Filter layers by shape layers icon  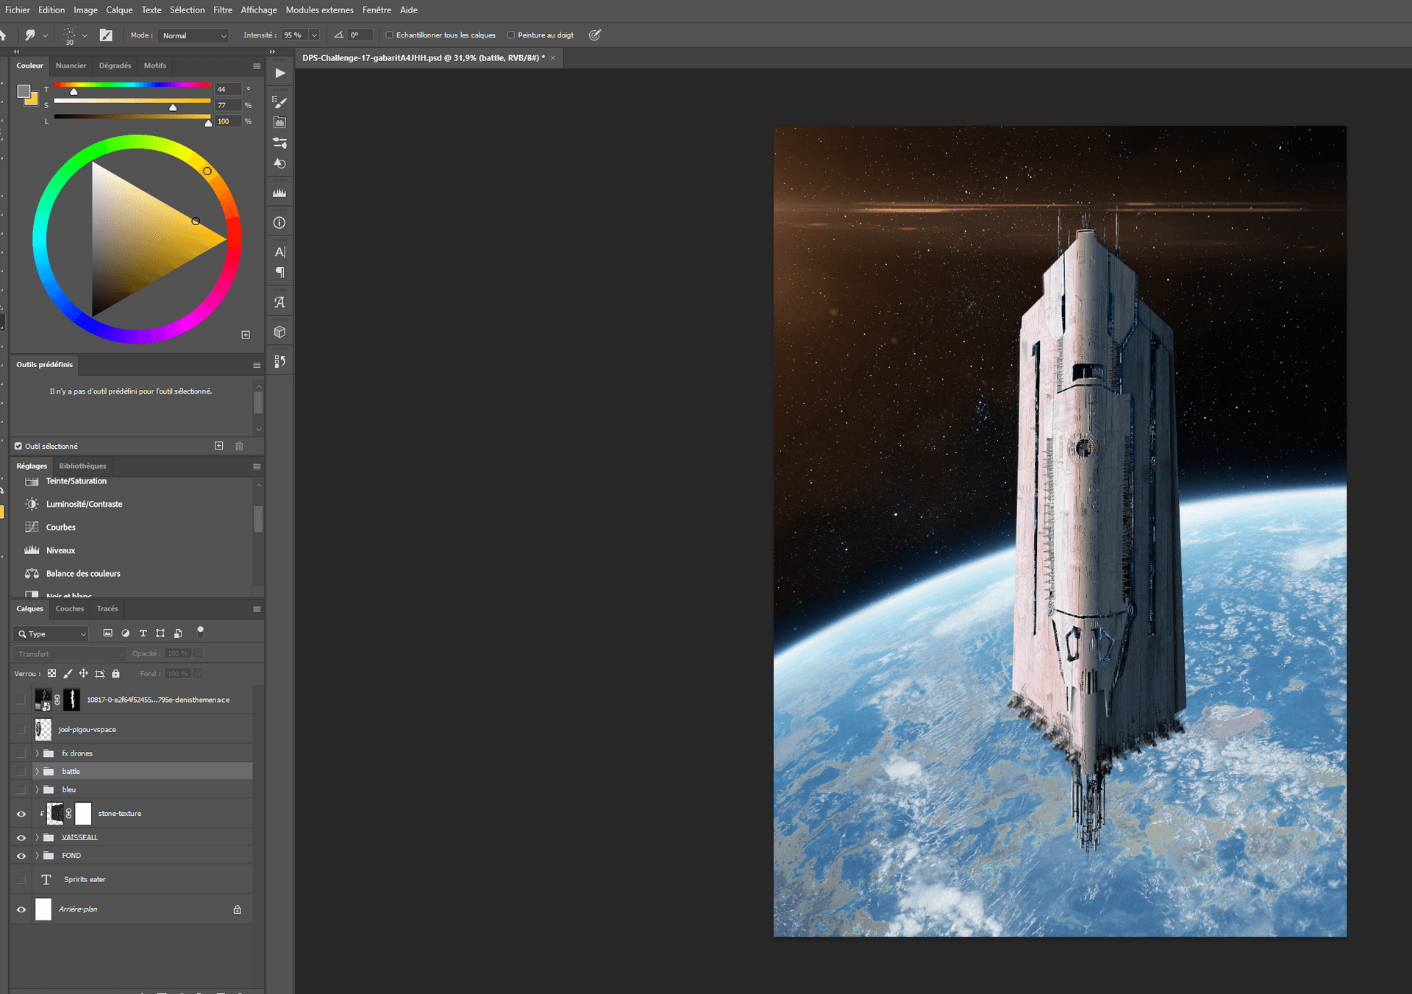pos(160,633)
